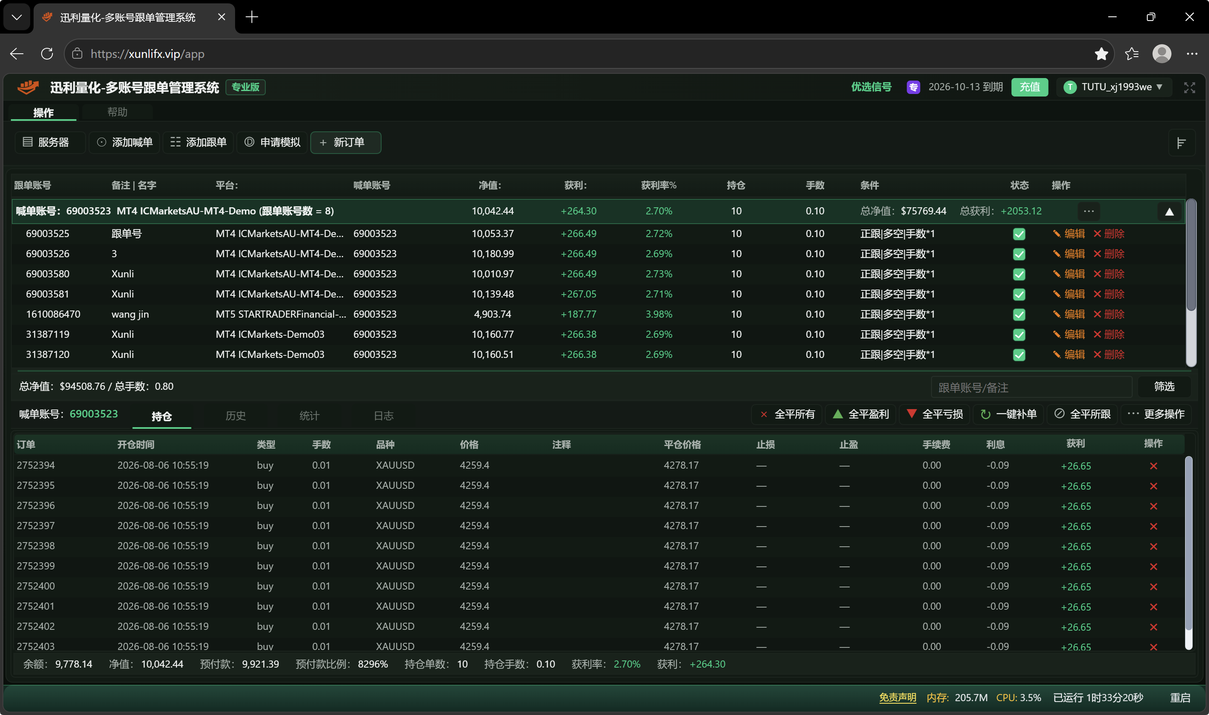The image size is (1209, 715).
Task: Switch to the 帮助 tab
Action: [117, 112]
